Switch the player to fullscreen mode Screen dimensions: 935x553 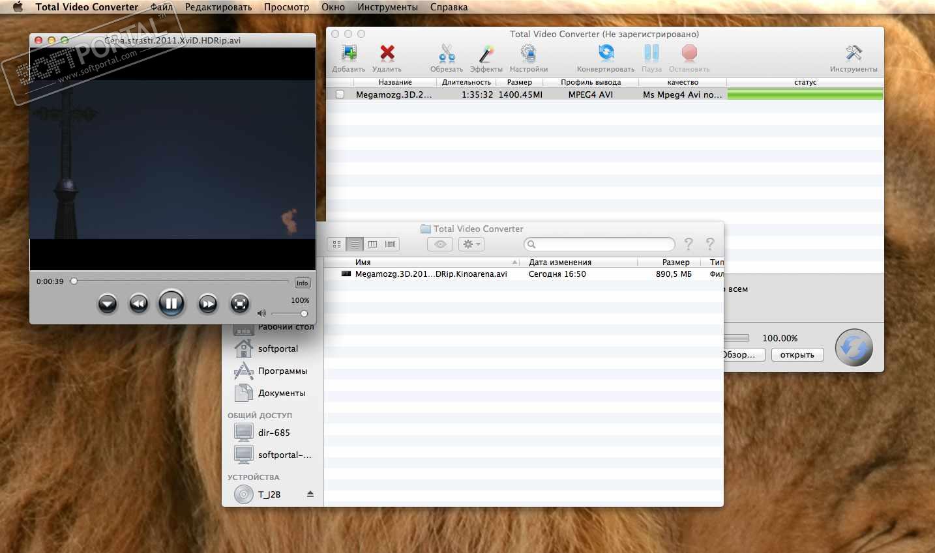[x=240, y=304]
